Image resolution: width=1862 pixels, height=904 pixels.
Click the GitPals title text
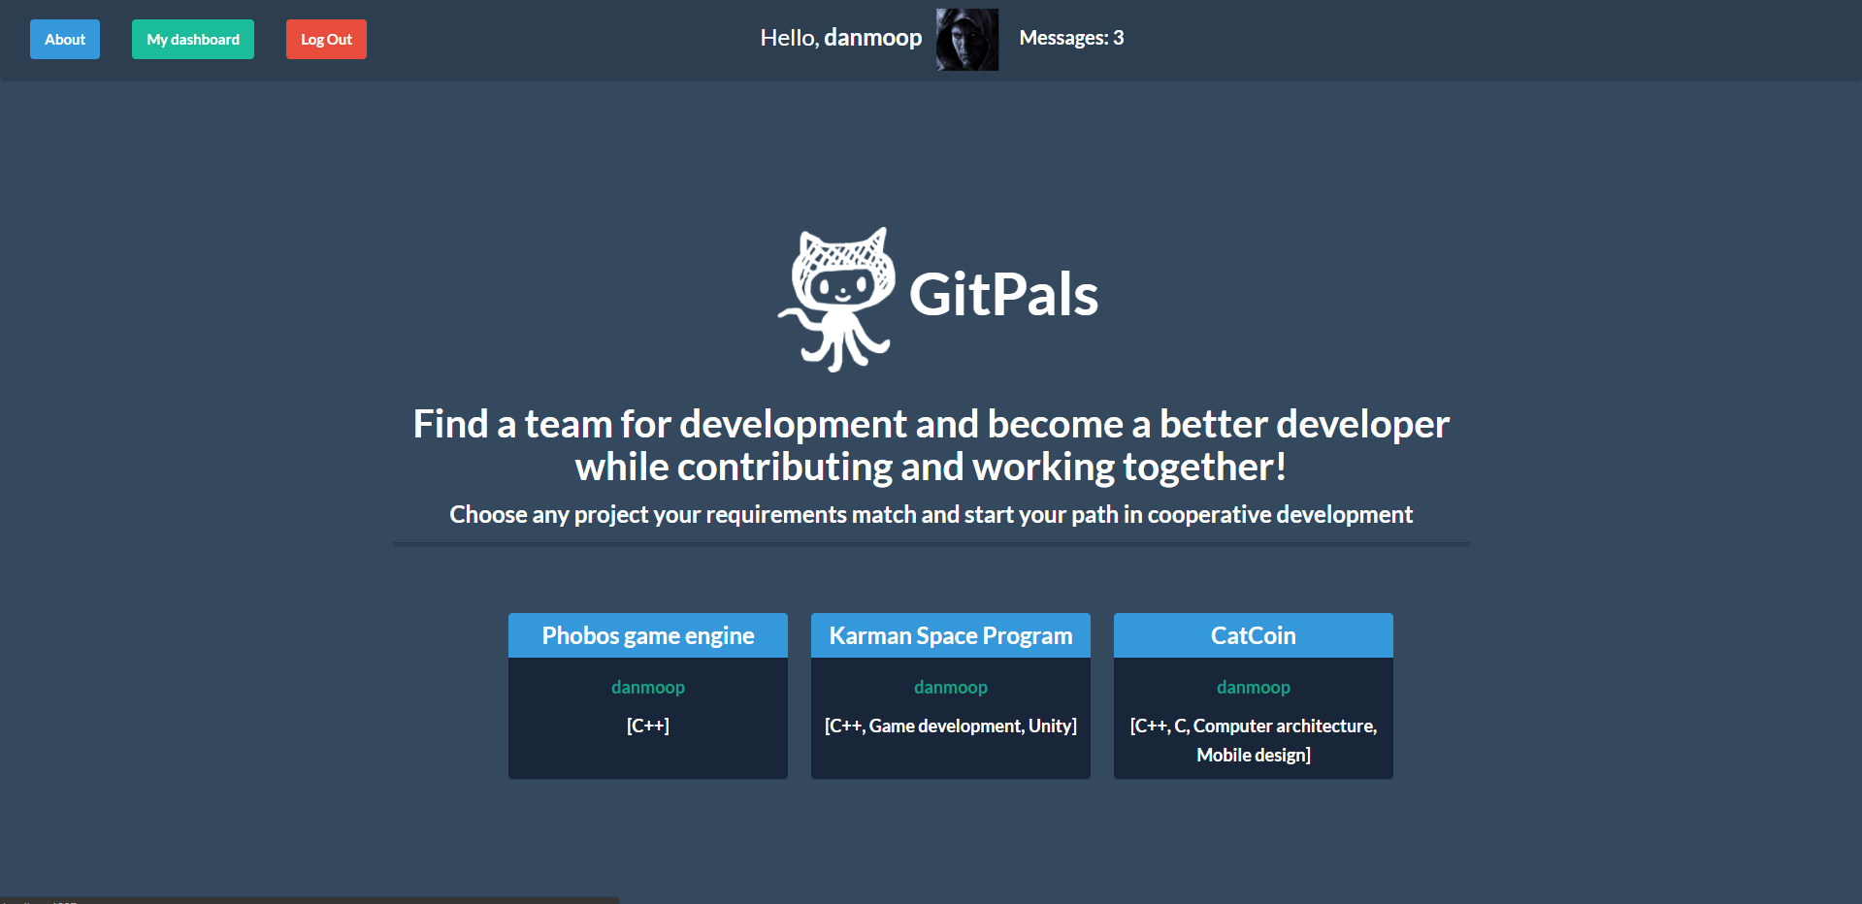click(x=1003, y=295)
